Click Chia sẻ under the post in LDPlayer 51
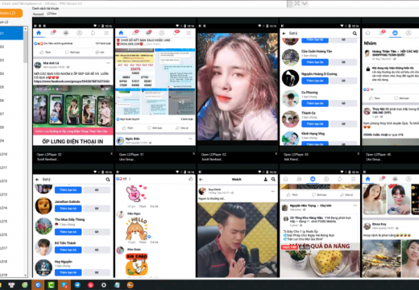Viewport: 419px width, 290px height. coord(182,128)
